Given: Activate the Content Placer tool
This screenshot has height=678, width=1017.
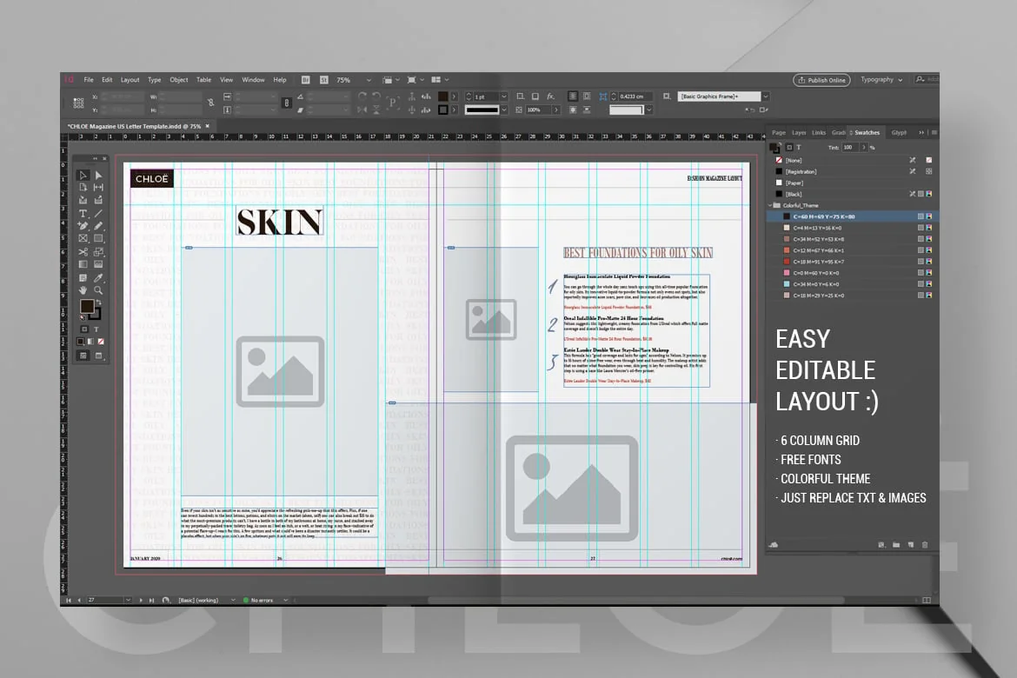Looking at the screenshot, I should coord(98,201).
